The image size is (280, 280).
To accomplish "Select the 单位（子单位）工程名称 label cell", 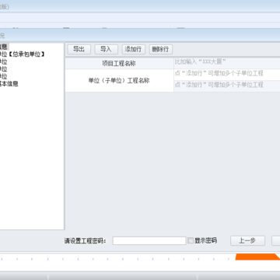I will click(x=119, y=81).
